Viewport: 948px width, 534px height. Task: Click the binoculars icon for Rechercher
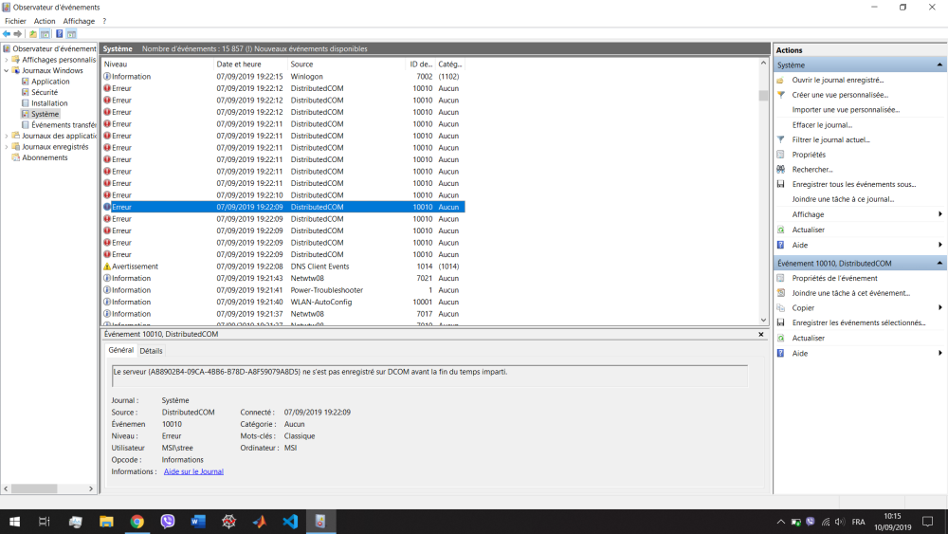point(780,170)
